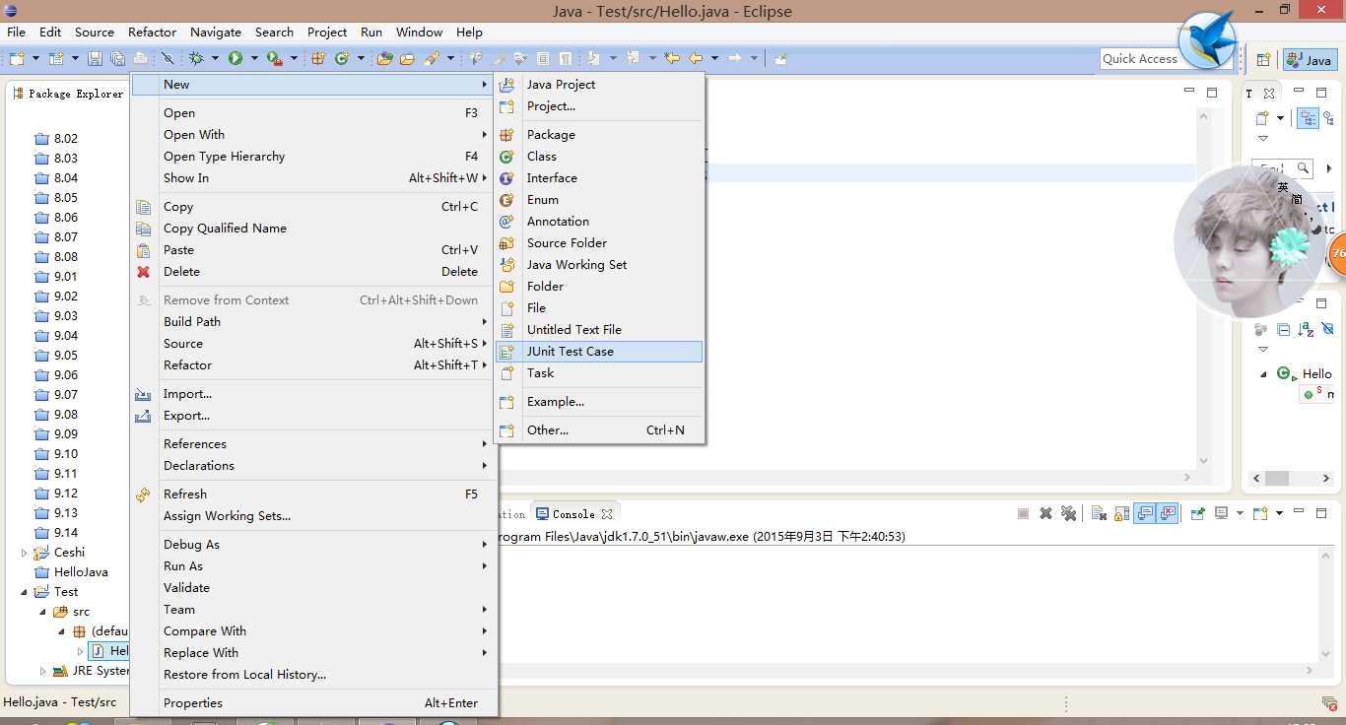The width and height of the screenshot is (1346, 725).
Task: Click the horizontal scrollbar under Task List
Action: [x=1292, y=479]
